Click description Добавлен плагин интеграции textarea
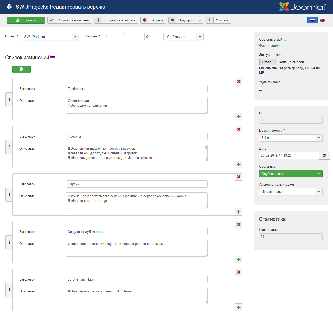 [x=137, y=296]
